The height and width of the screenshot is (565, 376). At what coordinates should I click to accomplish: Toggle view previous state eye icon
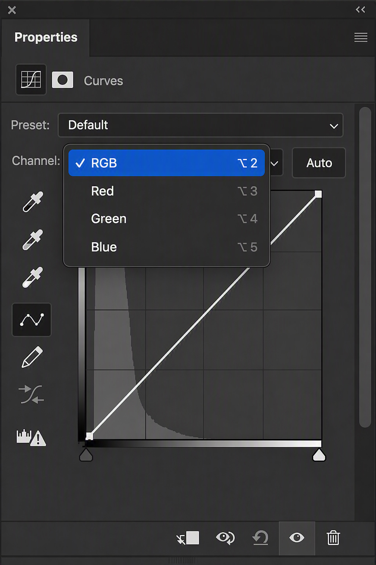click(x=225, y=538)
